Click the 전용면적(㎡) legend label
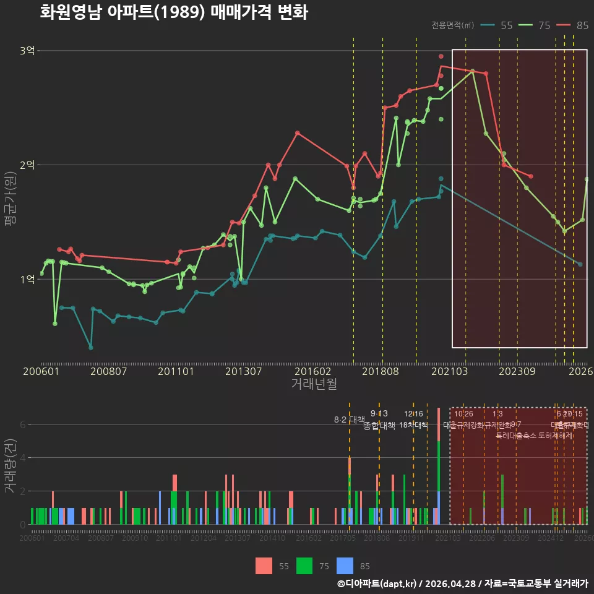Screen dimensions: 594x594 pyautogui.click(x=453, y=25)
